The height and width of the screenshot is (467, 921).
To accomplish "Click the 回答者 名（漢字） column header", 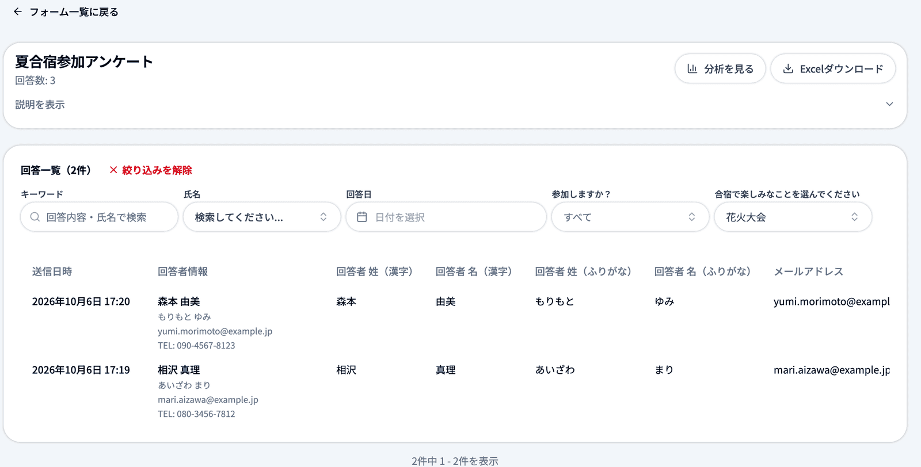I will 474,271.
